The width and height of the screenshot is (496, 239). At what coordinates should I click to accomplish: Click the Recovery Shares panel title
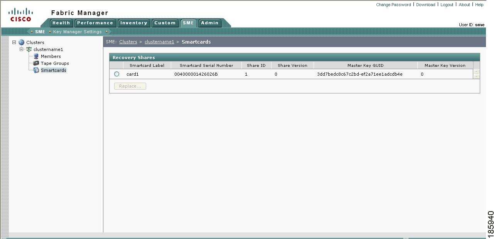(133, 58)
